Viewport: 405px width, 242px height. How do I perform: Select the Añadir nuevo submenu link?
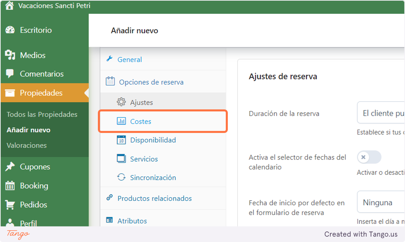coord(29,130)
